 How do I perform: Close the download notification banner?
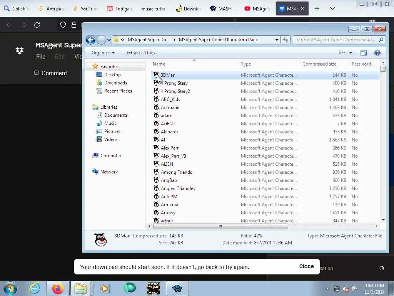(306, 266)
